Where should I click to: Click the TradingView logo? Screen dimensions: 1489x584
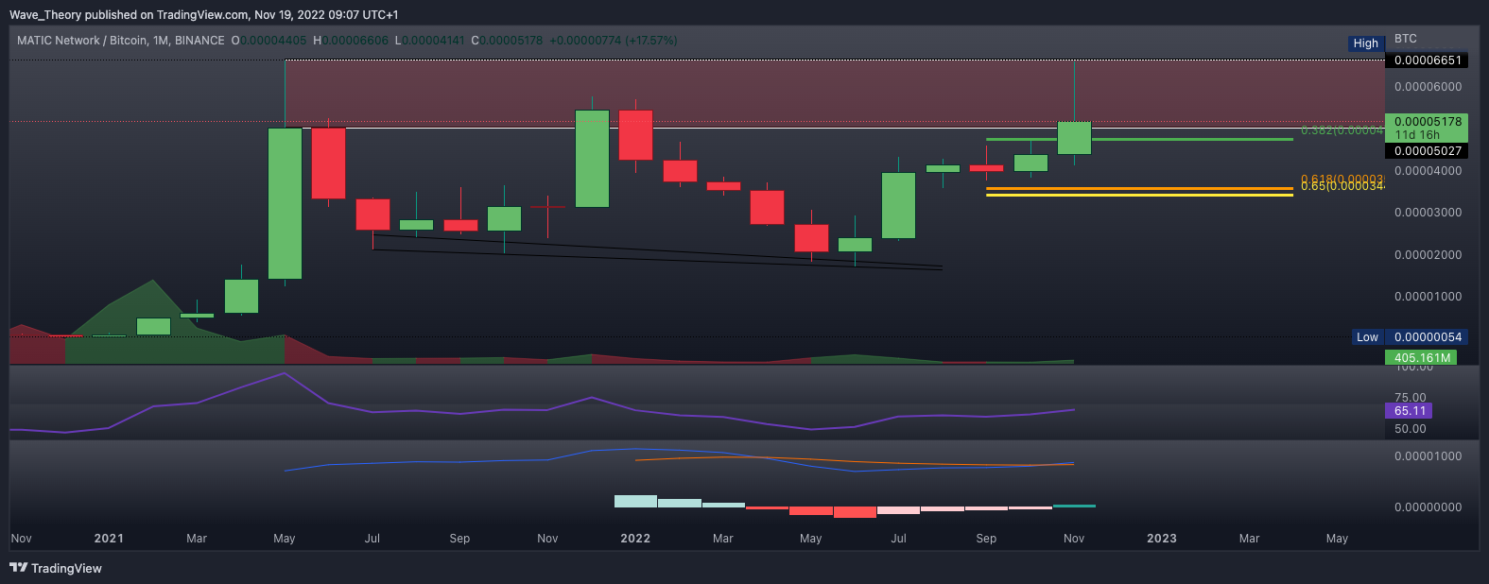(x=56, y=568)
